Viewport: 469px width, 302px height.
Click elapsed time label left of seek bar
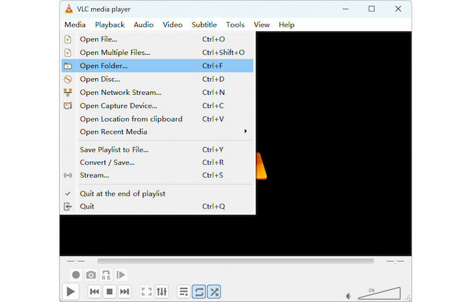76,261
